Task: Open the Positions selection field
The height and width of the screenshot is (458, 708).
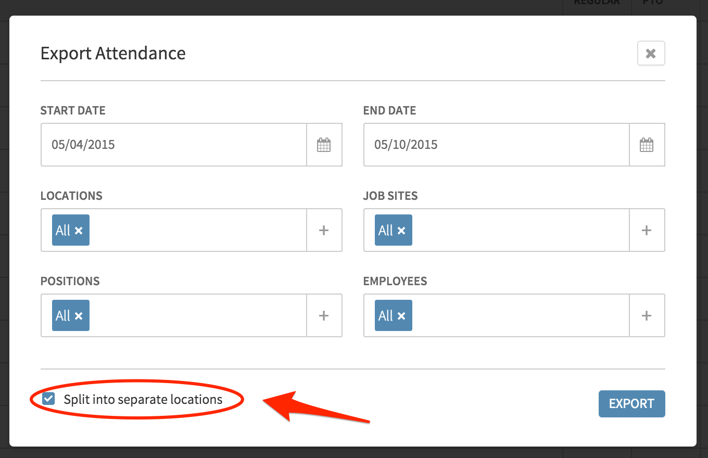Action: [174, 315]
